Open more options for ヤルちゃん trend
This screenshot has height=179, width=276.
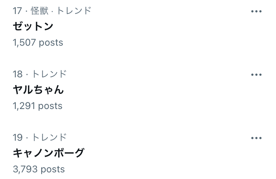[256, 75]
